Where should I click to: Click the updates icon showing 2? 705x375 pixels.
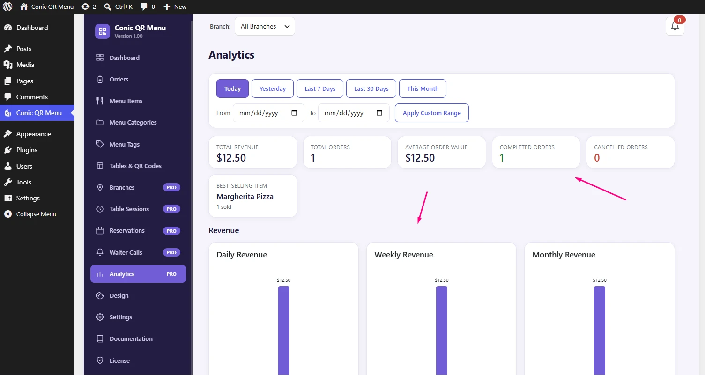click(85, 7)
